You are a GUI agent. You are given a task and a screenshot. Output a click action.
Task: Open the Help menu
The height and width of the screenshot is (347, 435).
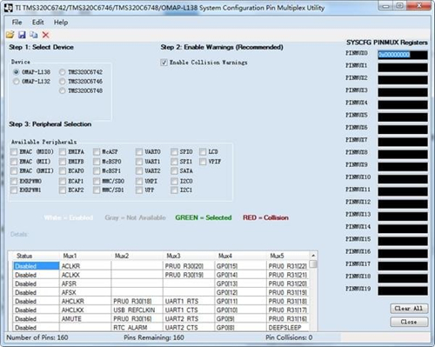pos(61,22)
